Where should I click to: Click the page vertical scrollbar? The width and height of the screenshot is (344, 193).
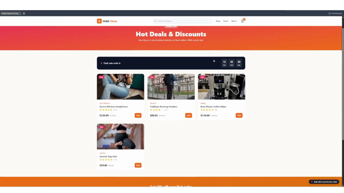[x=343, y=84]
